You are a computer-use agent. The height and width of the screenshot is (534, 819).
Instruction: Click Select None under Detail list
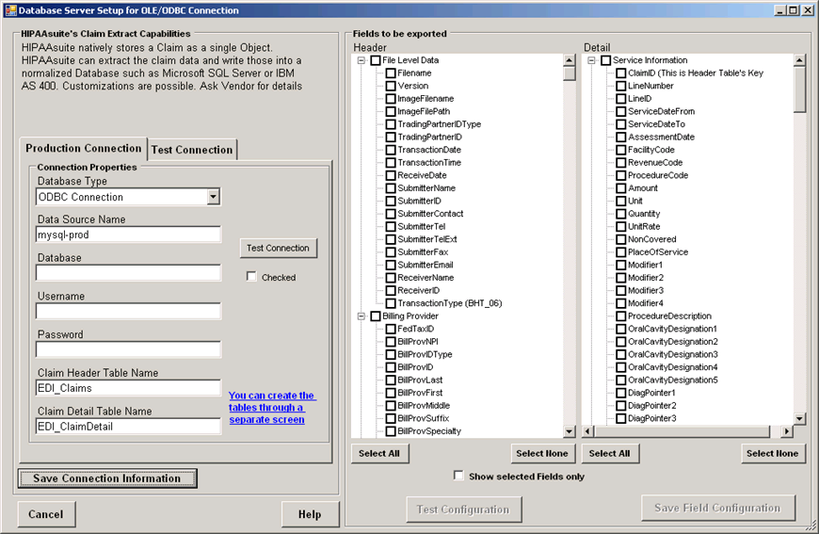coord(773,454)
